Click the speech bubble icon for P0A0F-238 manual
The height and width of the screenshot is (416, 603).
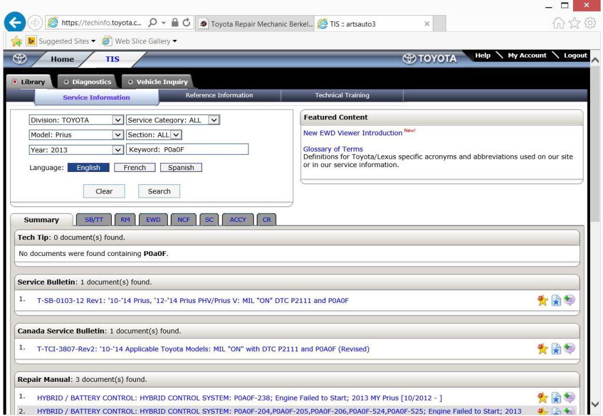(569, 397)
